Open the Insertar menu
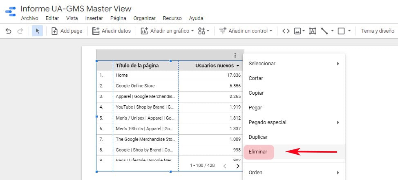 coord(94,18)
